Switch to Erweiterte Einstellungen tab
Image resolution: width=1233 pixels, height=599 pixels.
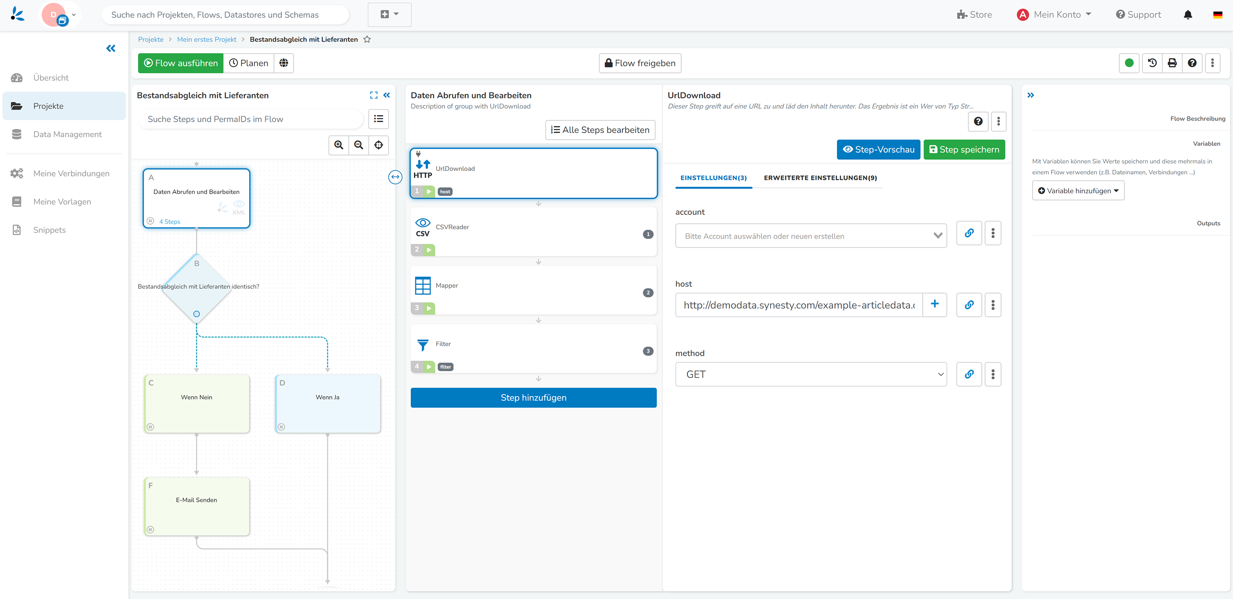pos(820,177)
